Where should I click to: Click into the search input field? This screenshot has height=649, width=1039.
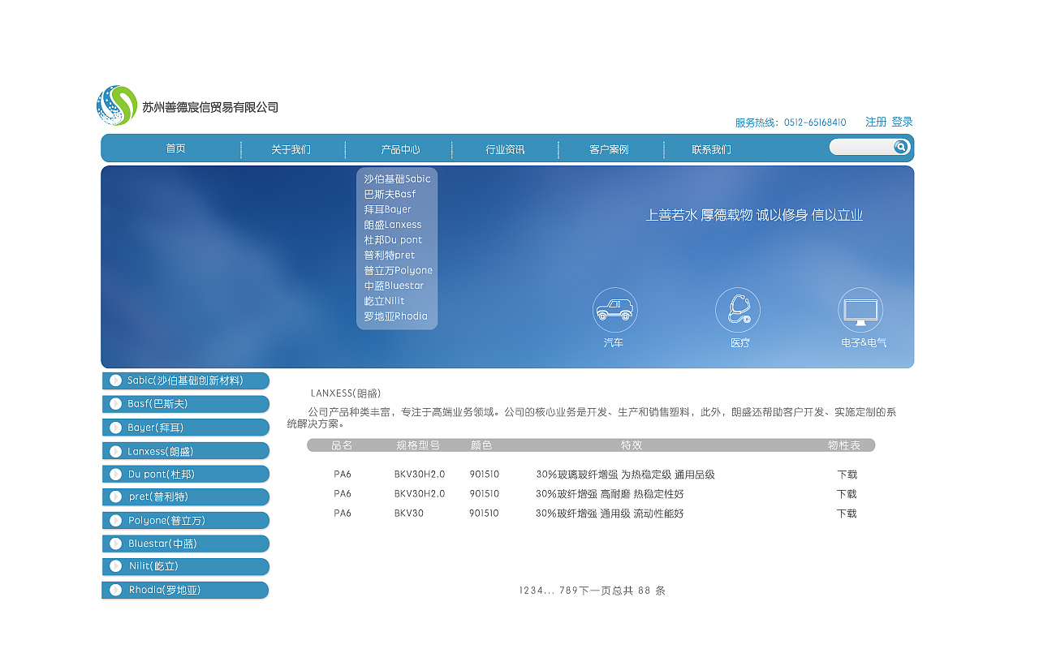(x=861, y=147)
